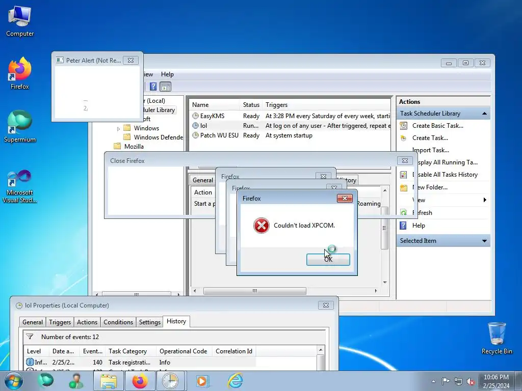Open the Supermium desktop shortcut
Image resolution: width=522 pixels, height=391 pixels.
tap(20, 126)
